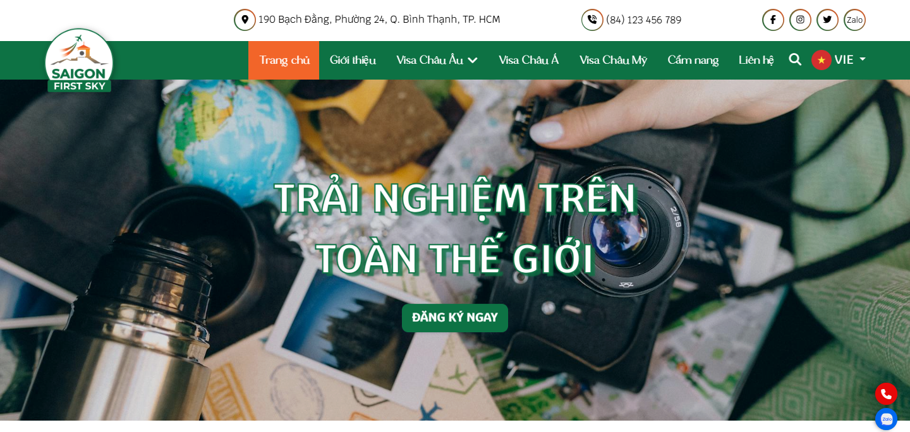Select the Trang chủ menu item

(284, 60)
